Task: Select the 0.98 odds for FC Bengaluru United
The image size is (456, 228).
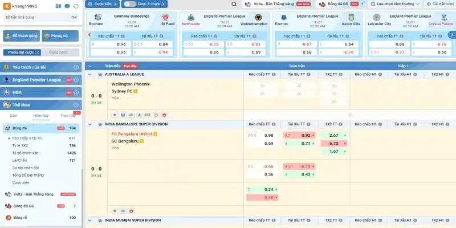Action: coord(269,135)
